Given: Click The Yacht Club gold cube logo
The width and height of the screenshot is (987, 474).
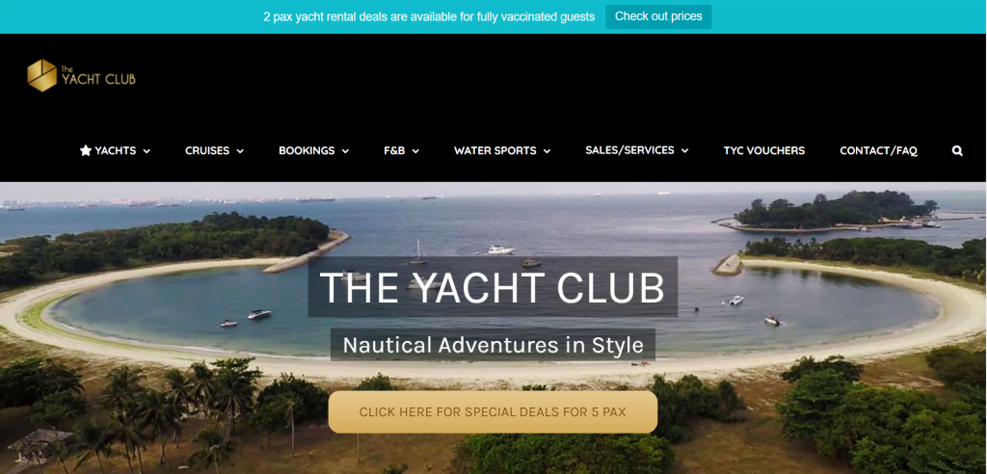Looking at the screenshot, I should pyautogui.click(x=42, y=75).
